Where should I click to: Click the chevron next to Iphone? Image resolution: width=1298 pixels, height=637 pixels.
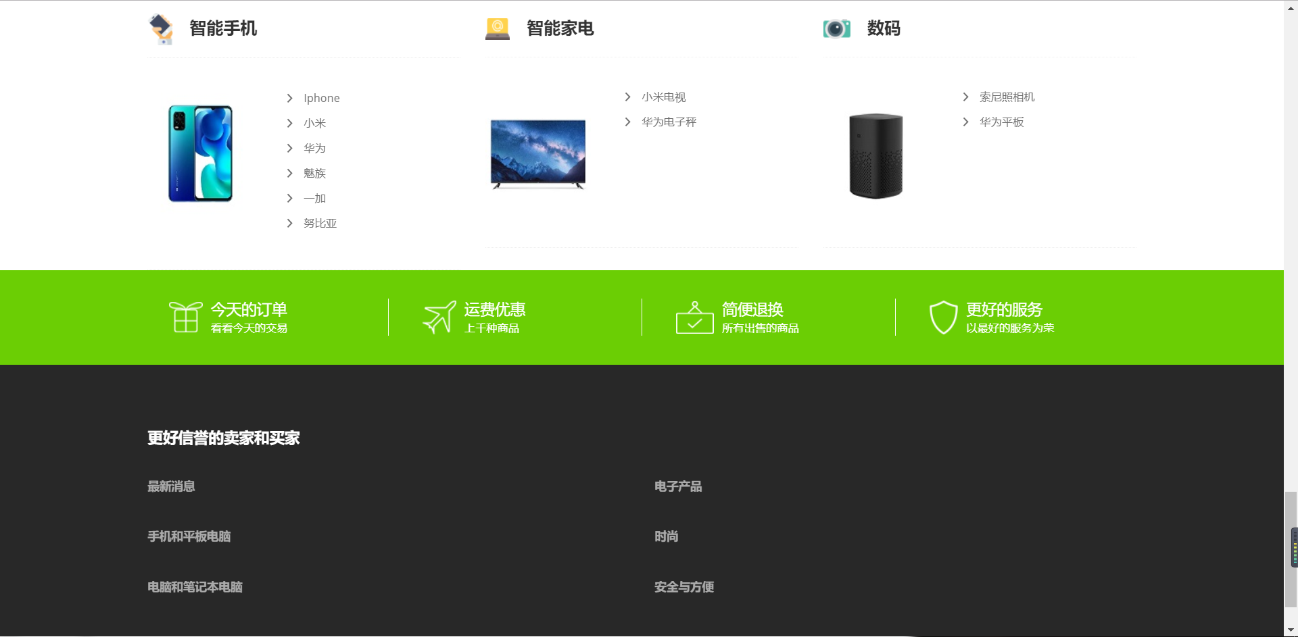click(289, 98)
